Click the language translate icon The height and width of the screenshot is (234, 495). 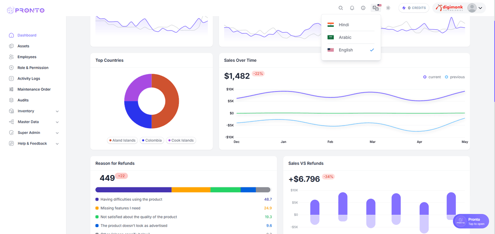coord(375,8)
